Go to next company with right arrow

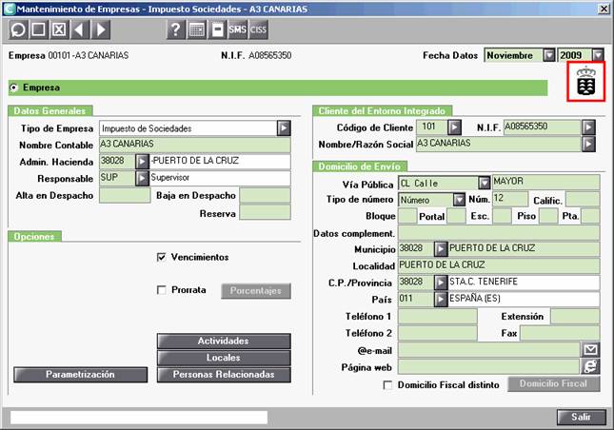click(x=101, y=29)
